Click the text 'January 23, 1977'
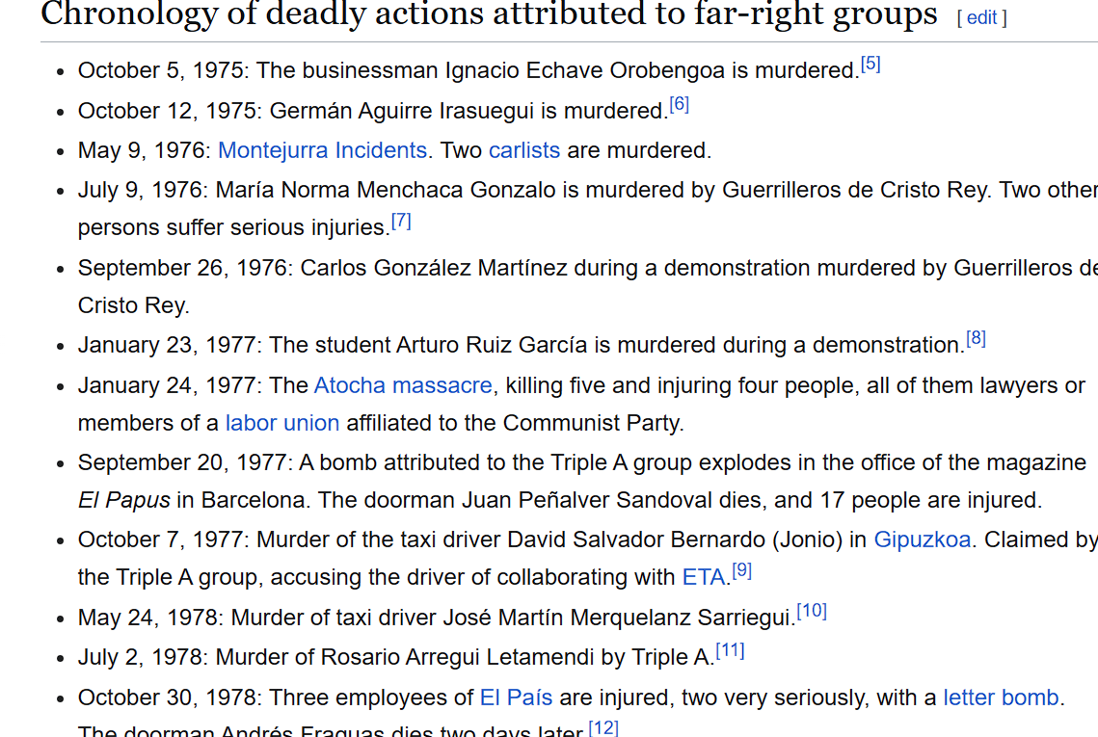This screenshot has height=737, width=1098. 166,345
